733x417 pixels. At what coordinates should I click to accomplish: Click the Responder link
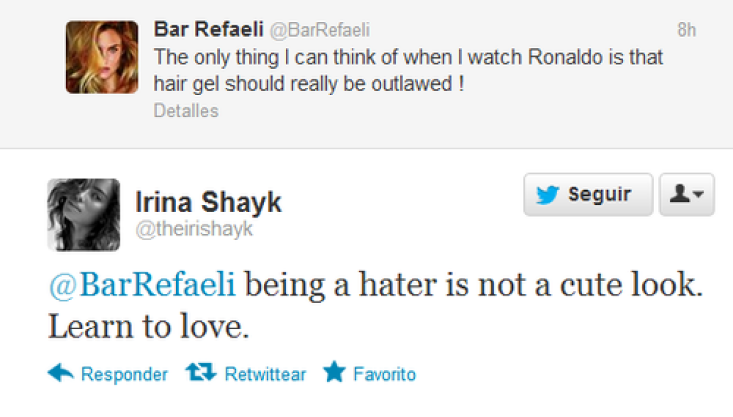pyautogui.click(x=124, y=374)
